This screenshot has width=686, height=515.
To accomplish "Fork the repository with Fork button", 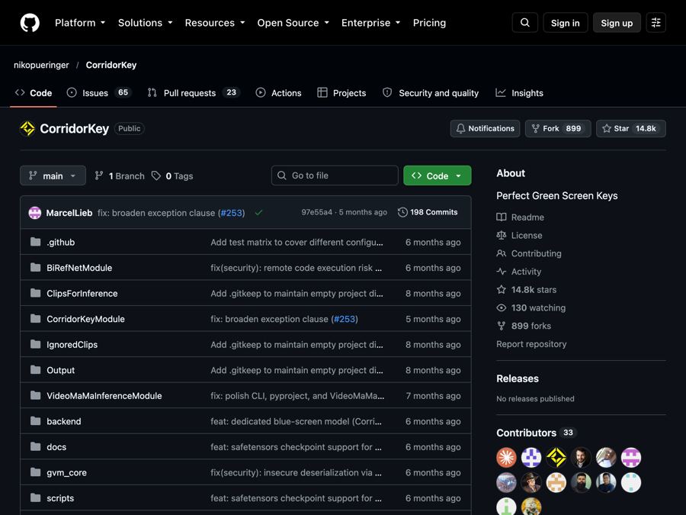I will (558, 128).
